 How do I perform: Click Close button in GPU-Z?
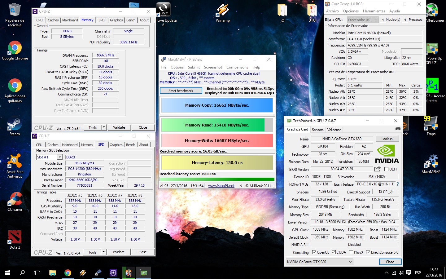390,262
